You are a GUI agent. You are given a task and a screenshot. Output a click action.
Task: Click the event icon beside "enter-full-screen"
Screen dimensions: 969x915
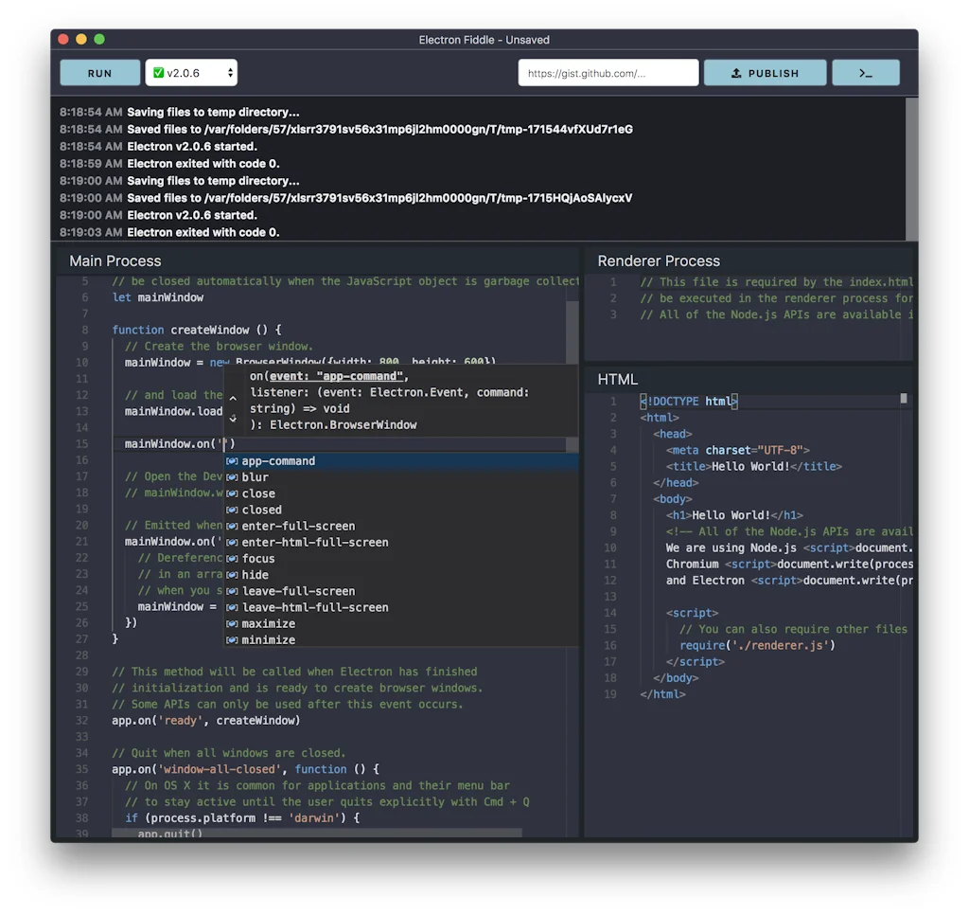232,526
